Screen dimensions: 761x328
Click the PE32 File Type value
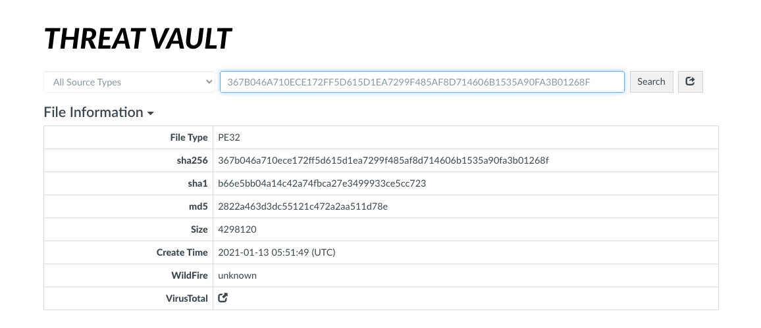pos(228,137)
